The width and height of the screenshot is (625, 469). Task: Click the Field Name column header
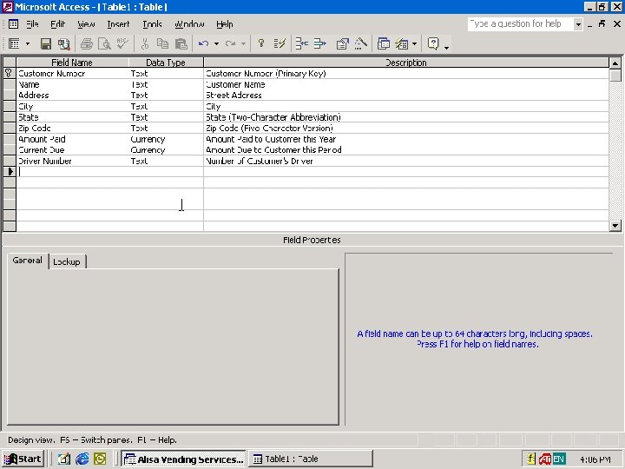[x=72, y=63]
